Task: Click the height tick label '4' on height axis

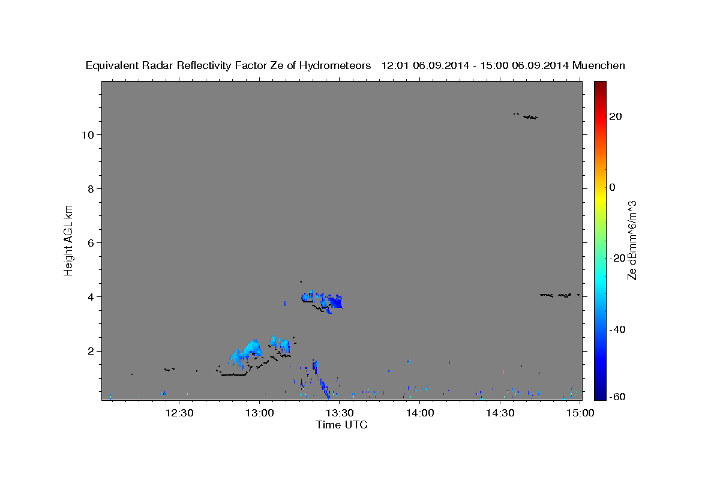Action: coord(91,296)
